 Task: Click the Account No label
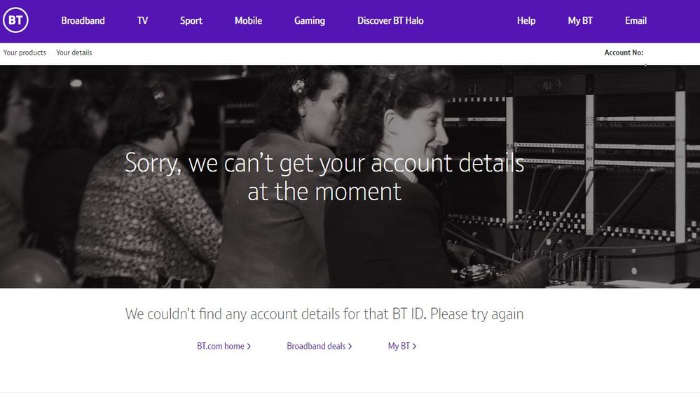point(624,53)
